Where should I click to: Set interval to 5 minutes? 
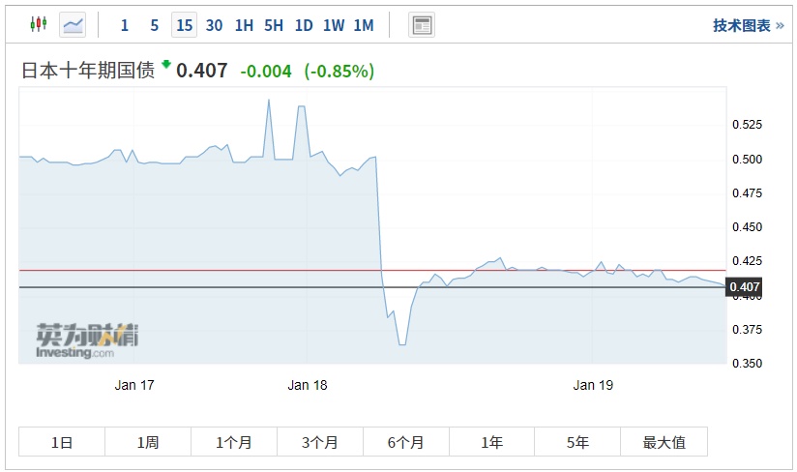pos(155,26)
